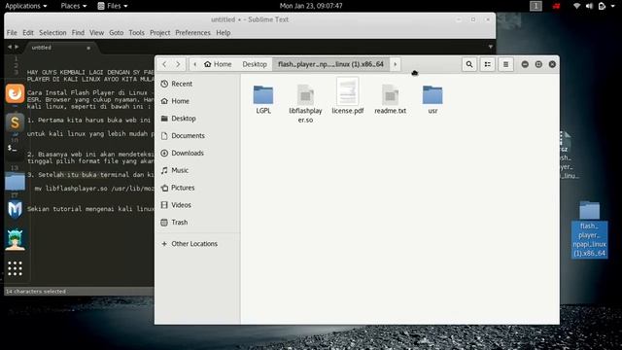
Task: Open the Files app menu in top bar
Action: pos(113,6)
